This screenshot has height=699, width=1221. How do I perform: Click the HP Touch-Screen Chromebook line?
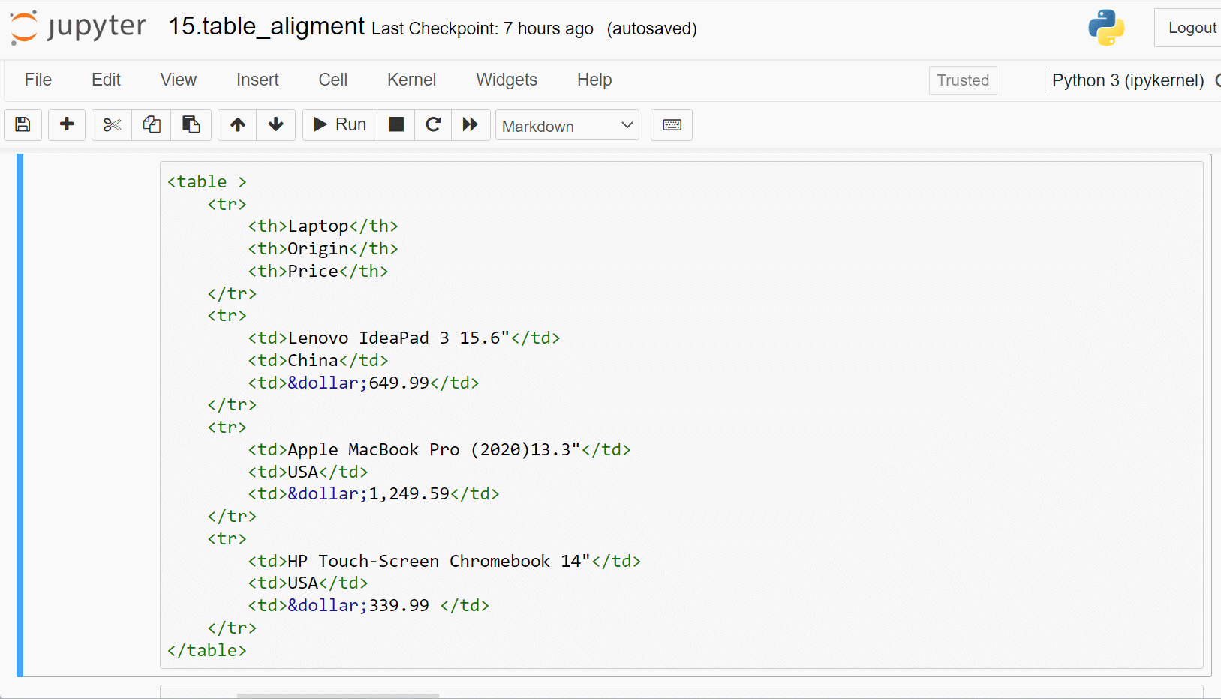tap(444, 561)
